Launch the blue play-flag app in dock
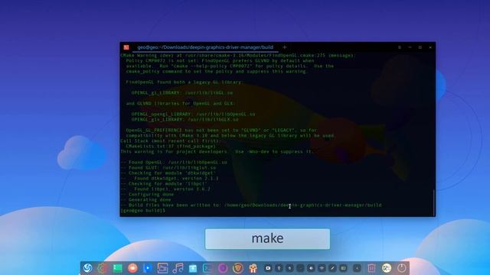 tap(148, 268)
